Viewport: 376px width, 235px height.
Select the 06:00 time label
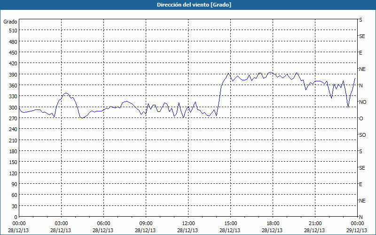click(x=103, y=223)
